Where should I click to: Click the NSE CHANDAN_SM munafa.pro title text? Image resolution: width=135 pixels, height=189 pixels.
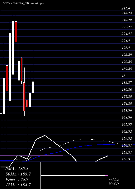(x=23, y=3)
